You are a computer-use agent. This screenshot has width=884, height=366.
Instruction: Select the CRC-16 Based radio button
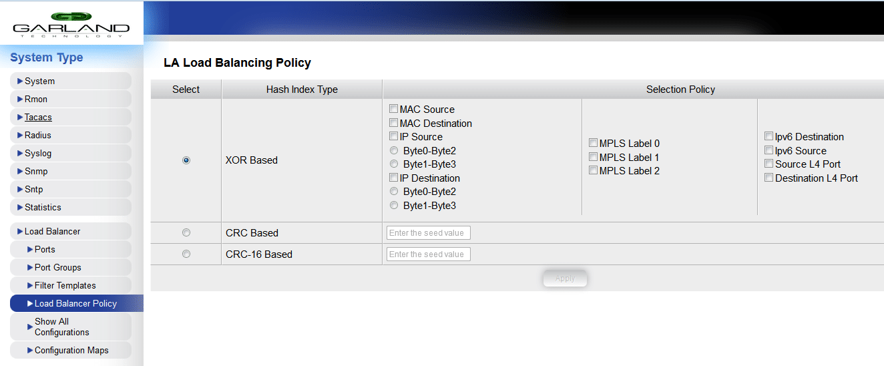click(x=186, y=254)
